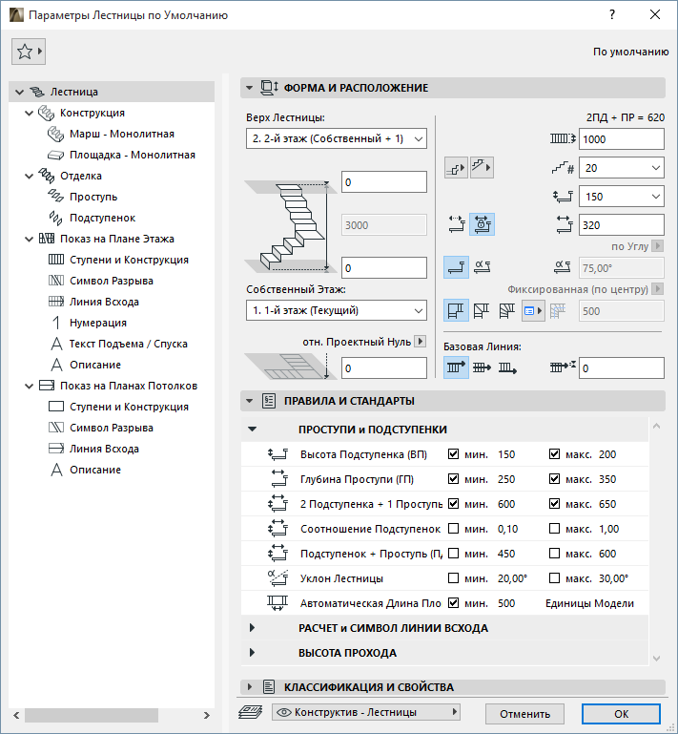Screen dimensions: 678x734
Task: Open the Собственный Этаж dropdown
Action: point(337,310)
